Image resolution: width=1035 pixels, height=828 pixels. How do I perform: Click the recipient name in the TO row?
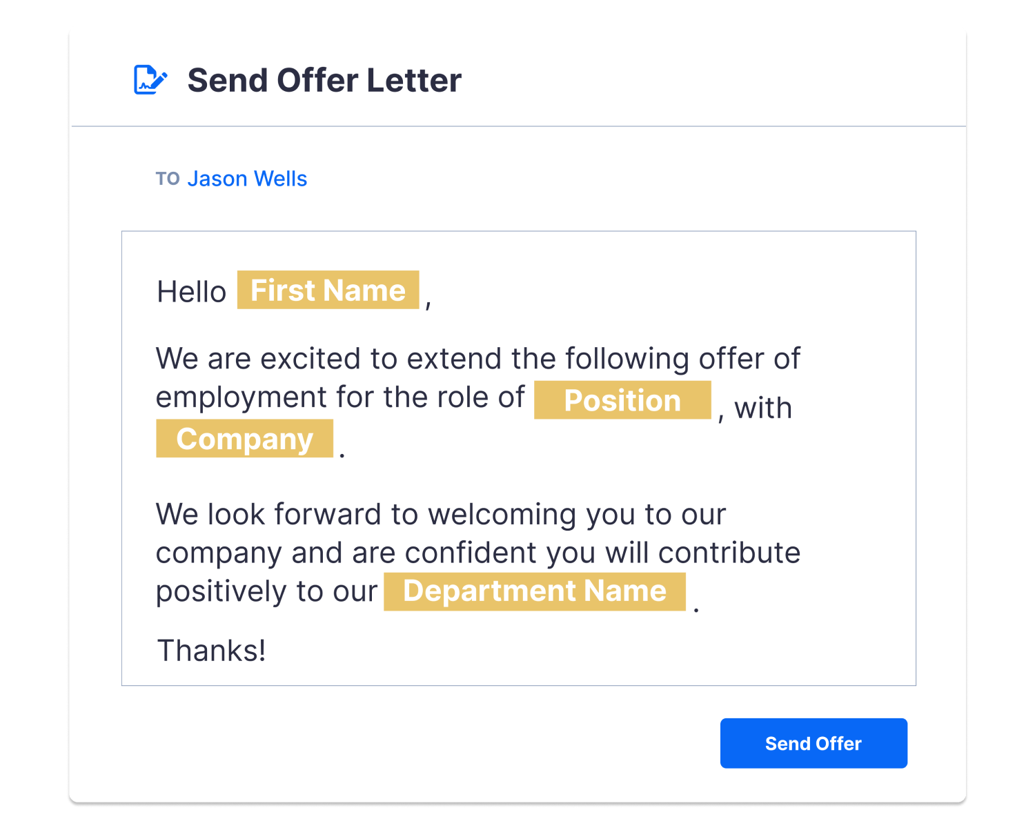(247, 179)
